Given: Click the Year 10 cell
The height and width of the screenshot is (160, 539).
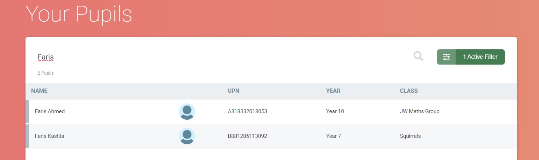Looking at the screenshot, I should [x=335, y=111].
